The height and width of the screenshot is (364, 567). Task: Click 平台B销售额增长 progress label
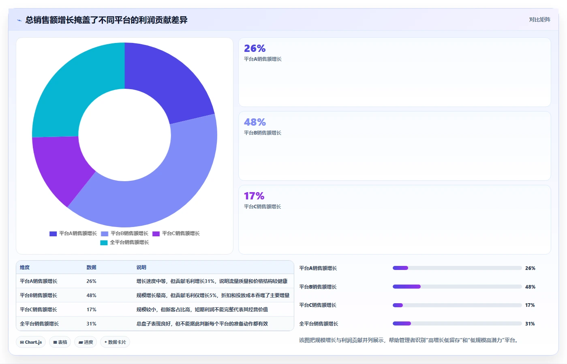point(318,287)
